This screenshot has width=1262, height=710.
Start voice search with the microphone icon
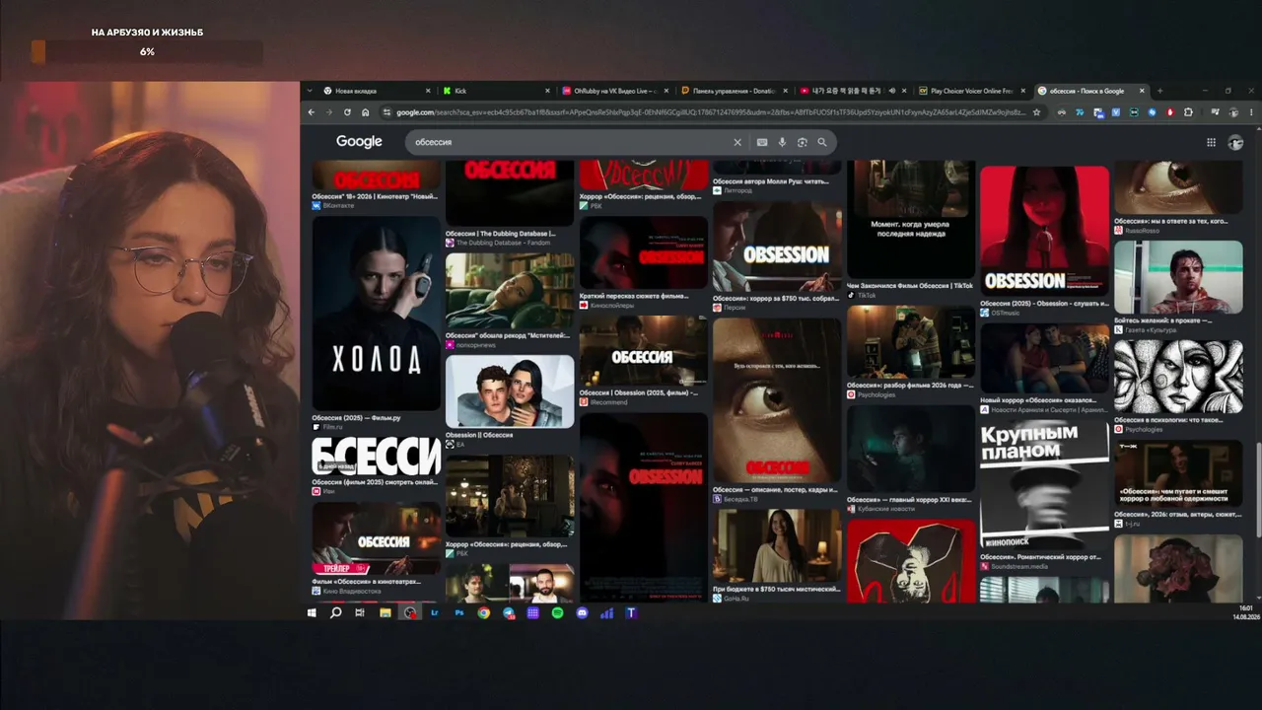783,142
